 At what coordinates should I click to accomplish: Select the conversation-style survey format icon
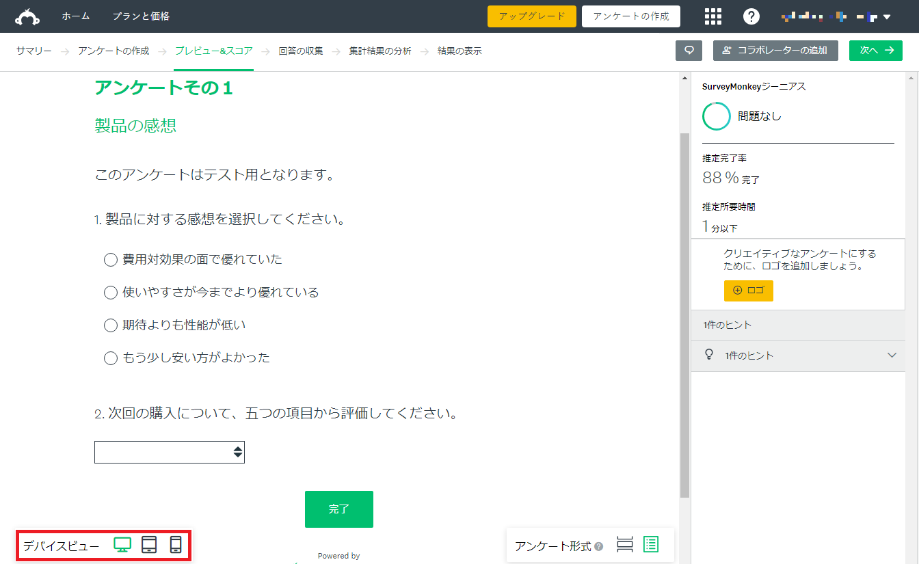pos(624,544)
